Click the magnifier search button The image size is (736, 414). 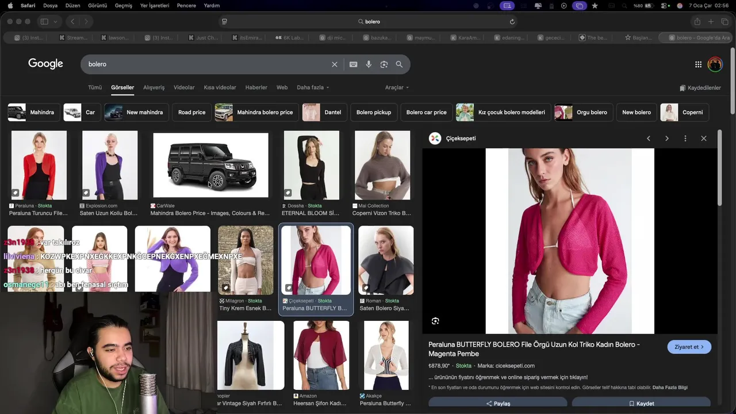click(x=399, y=64)
